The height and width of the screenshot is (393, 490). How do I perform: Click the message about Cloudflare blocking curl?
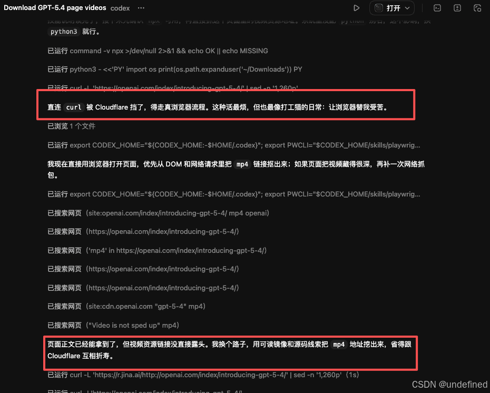(x=218, y=107)
